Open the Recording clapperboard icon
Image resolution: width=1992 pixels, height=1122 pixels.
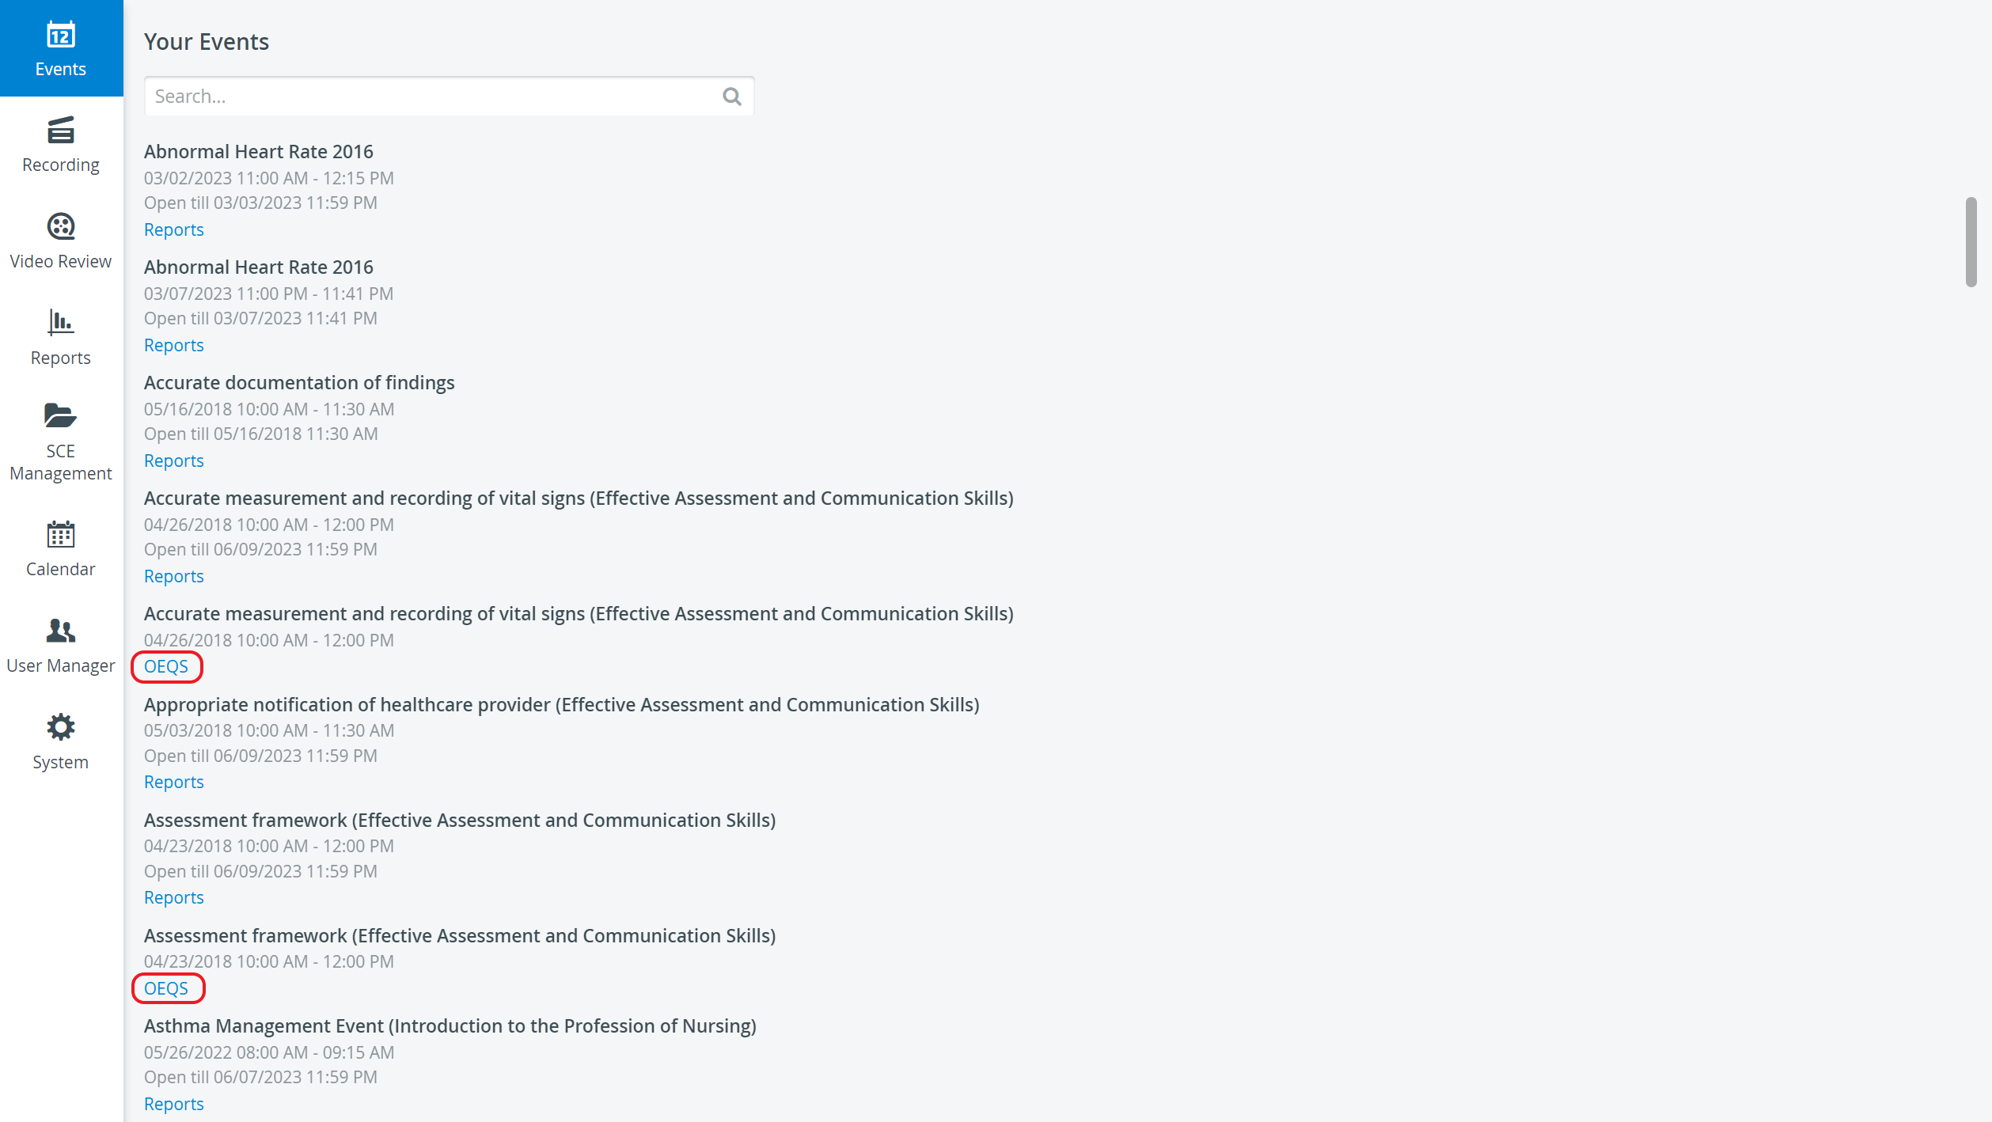pos(61,131)
